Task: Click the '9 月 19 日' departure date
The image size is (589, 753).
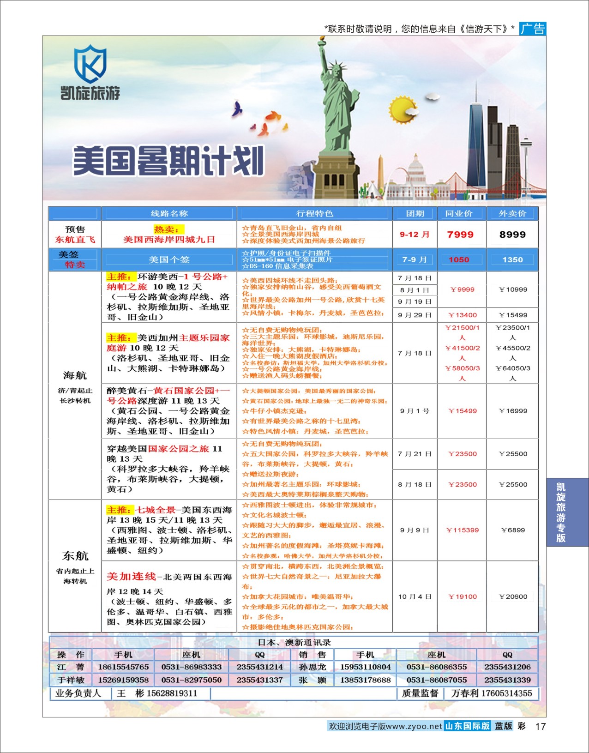Action: point(415,301)
